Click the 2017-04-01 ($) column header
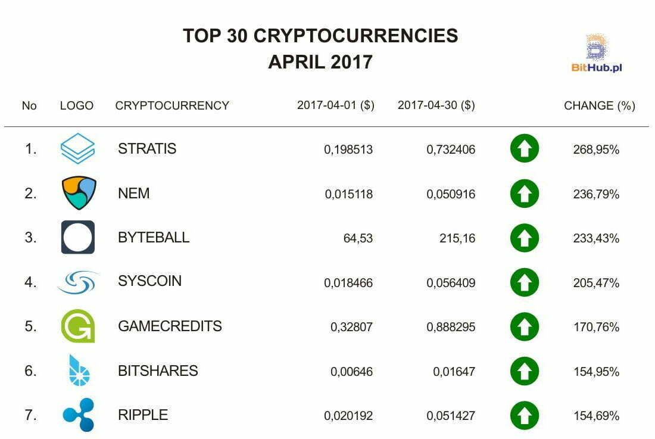Viewport: 655px width, 439px height. point(335,105)
